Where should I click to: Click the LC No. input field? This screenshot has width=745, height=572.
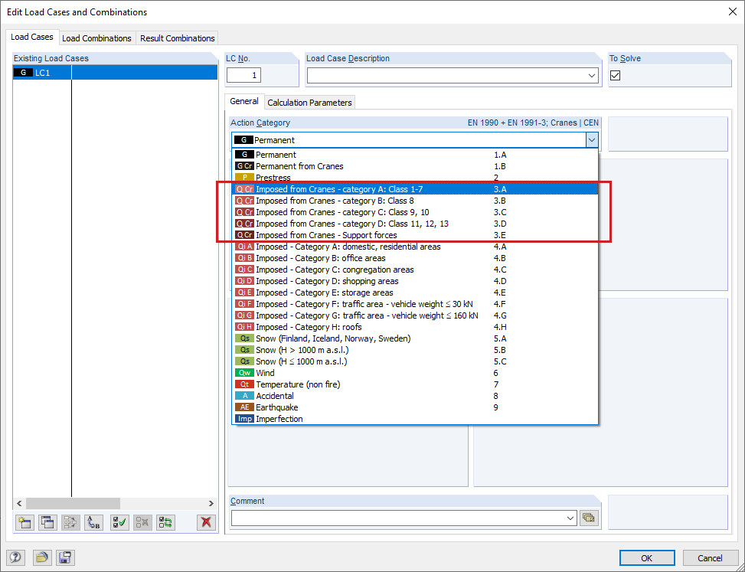[243, 75]
